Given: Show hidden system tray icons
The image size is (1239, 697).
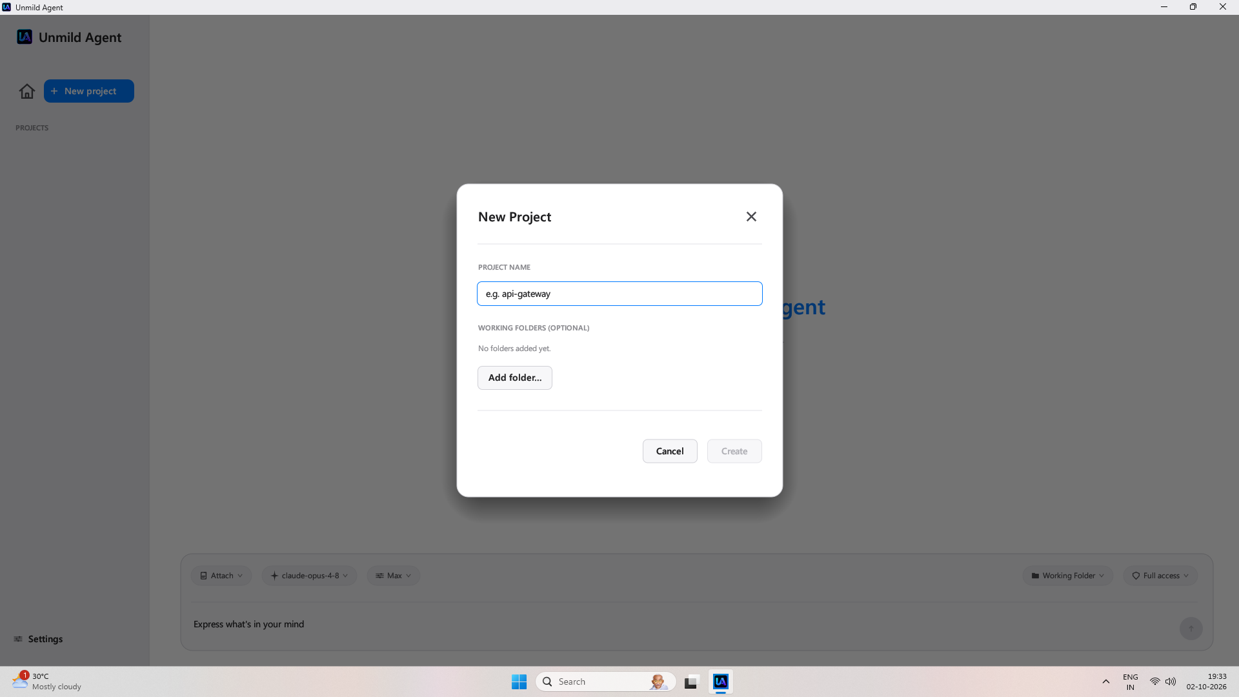Looking at the screenshot, I should pos(1105,682).
